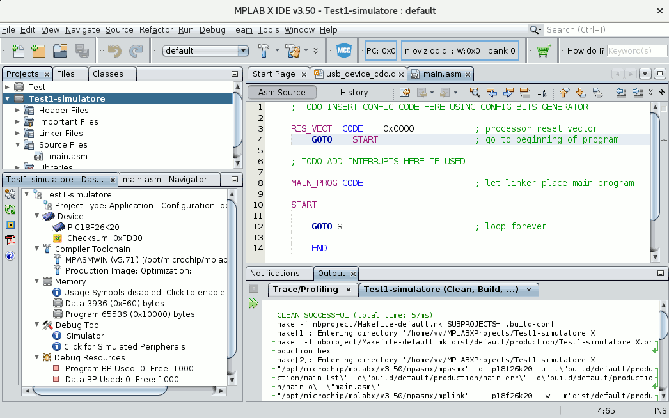669x418 pixels.
Task: Click Shift Line Left icon
Action: click(621, 92)
